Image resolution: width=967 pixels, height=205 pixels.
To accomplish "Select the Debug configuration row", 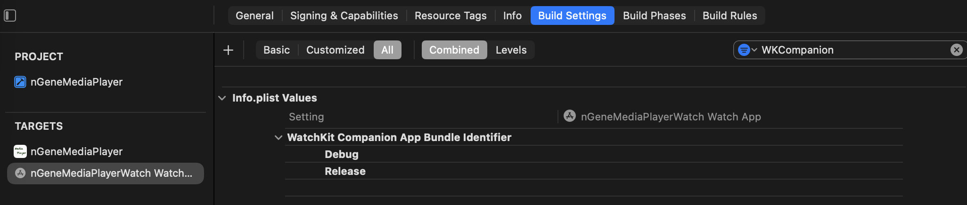I will [594, 154].
